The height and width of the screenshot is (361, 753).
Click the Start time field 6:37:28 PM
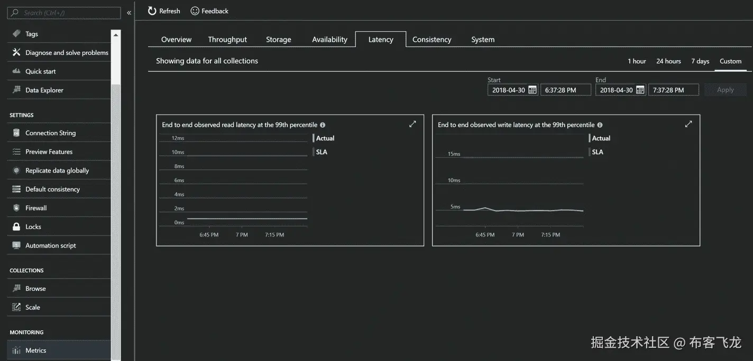pos(566,90)
